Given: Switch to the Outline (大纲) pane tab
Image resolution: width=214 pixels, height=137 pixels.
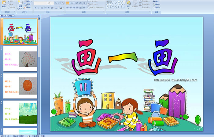Looking at the screenshot, I should point(10,16).
